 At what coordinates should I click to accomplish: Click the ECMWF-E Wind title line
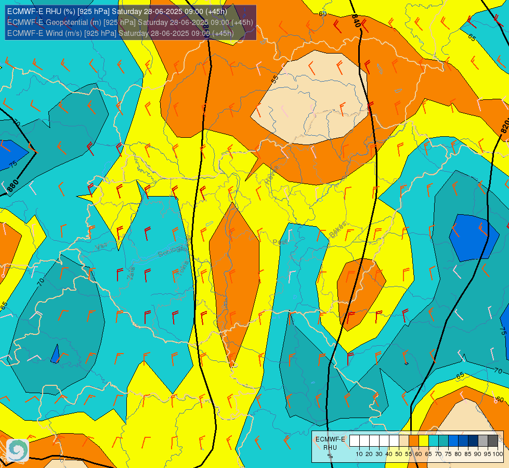tap(121, 33)
